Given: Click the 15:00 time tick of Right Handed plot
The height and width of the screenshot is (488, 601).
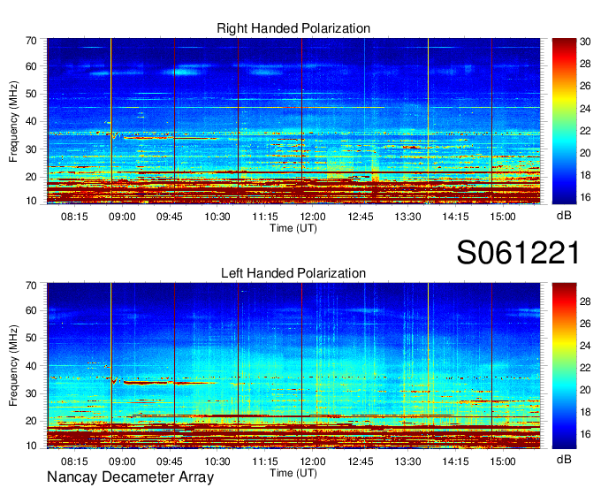Looking at the screenshot, I should point(503,217).
